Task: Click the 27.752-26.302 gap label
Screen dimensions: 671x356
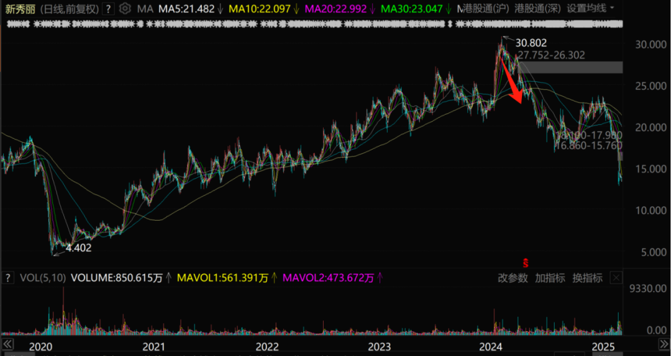Action: pyautogui.click(x=551, y=55)
